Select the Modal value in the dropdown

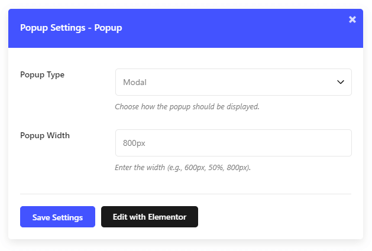[135, 82]
